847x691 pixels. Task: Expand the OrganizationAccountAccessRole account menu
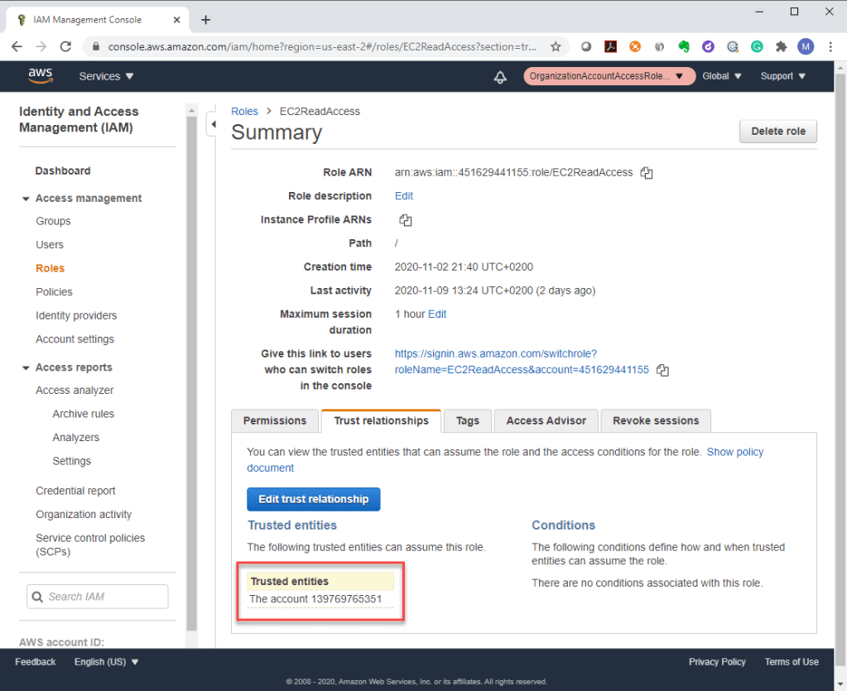coord(608,76)
